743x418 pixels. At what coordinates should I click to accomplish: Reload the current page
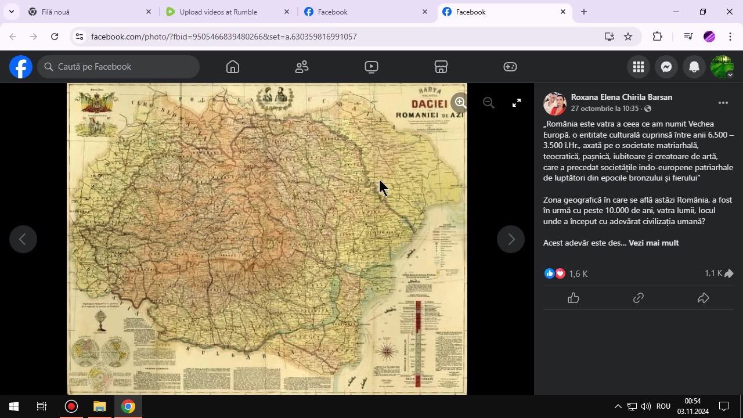(55, 37)
